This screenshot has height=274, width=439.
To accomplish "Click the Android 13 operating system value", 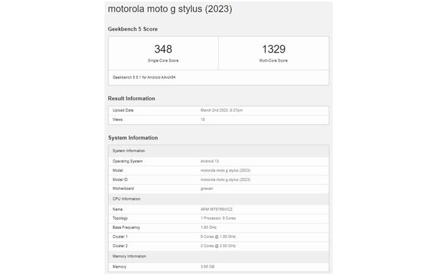I will point(210,161).
